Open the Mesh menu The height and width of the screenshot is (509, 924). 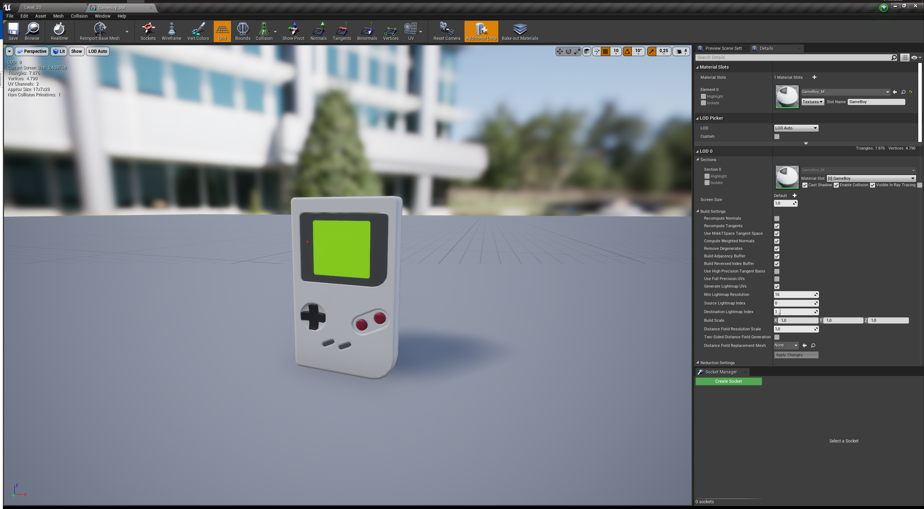click(58, 16)
